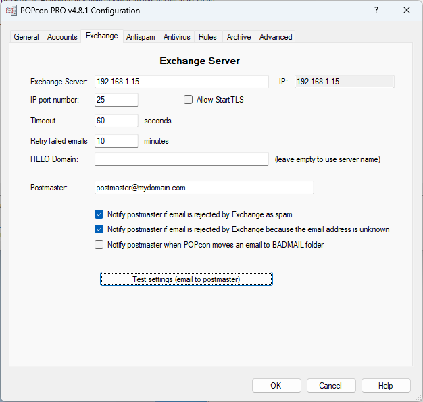
Task: Show the Advanced tab
Action: point(276,37)
